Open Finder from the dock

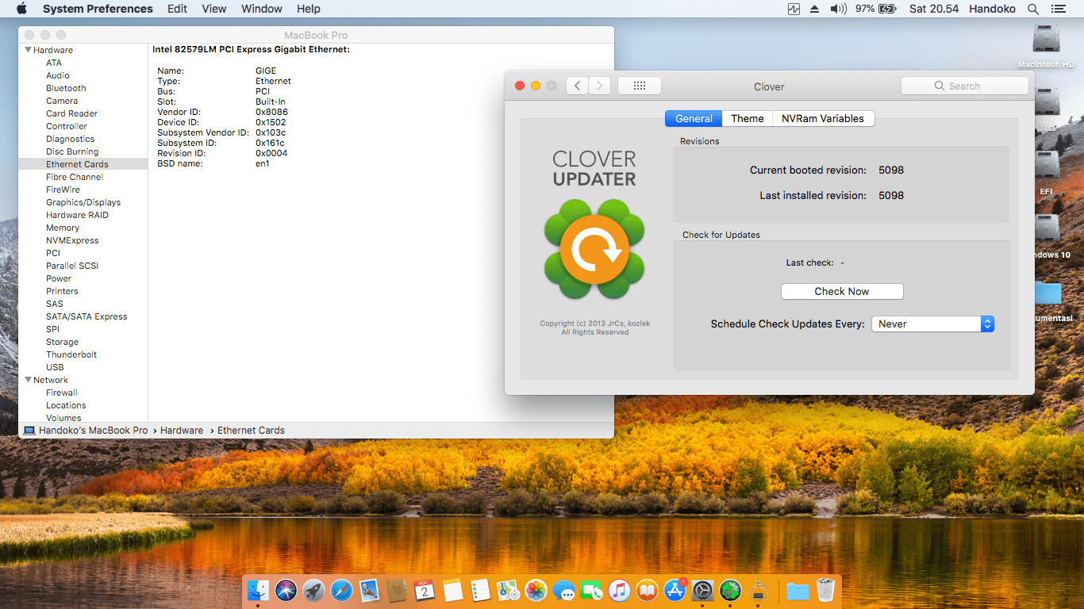(259, 590)
